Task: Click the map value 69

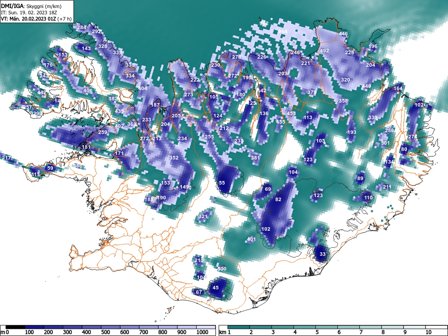Action: point(268,189)
